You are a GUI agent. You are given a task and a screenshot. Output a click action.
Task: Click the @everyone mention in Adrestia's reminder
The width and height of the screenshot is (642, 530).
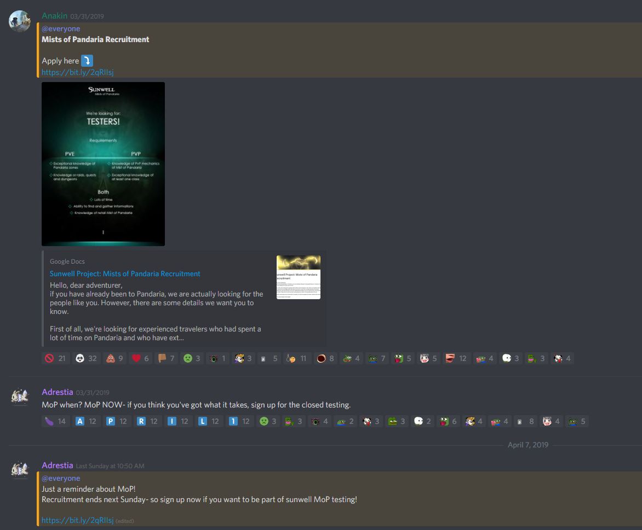click(61, 478)
